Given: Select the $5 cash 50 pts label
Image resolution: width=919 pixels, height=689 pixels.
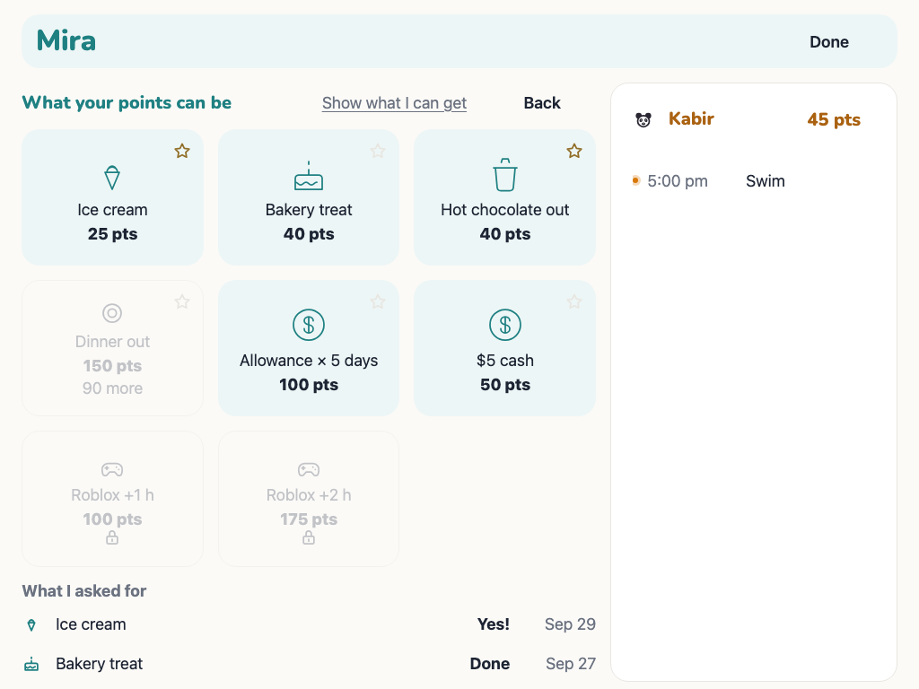Looking at the screenshot, I should 505,384.
